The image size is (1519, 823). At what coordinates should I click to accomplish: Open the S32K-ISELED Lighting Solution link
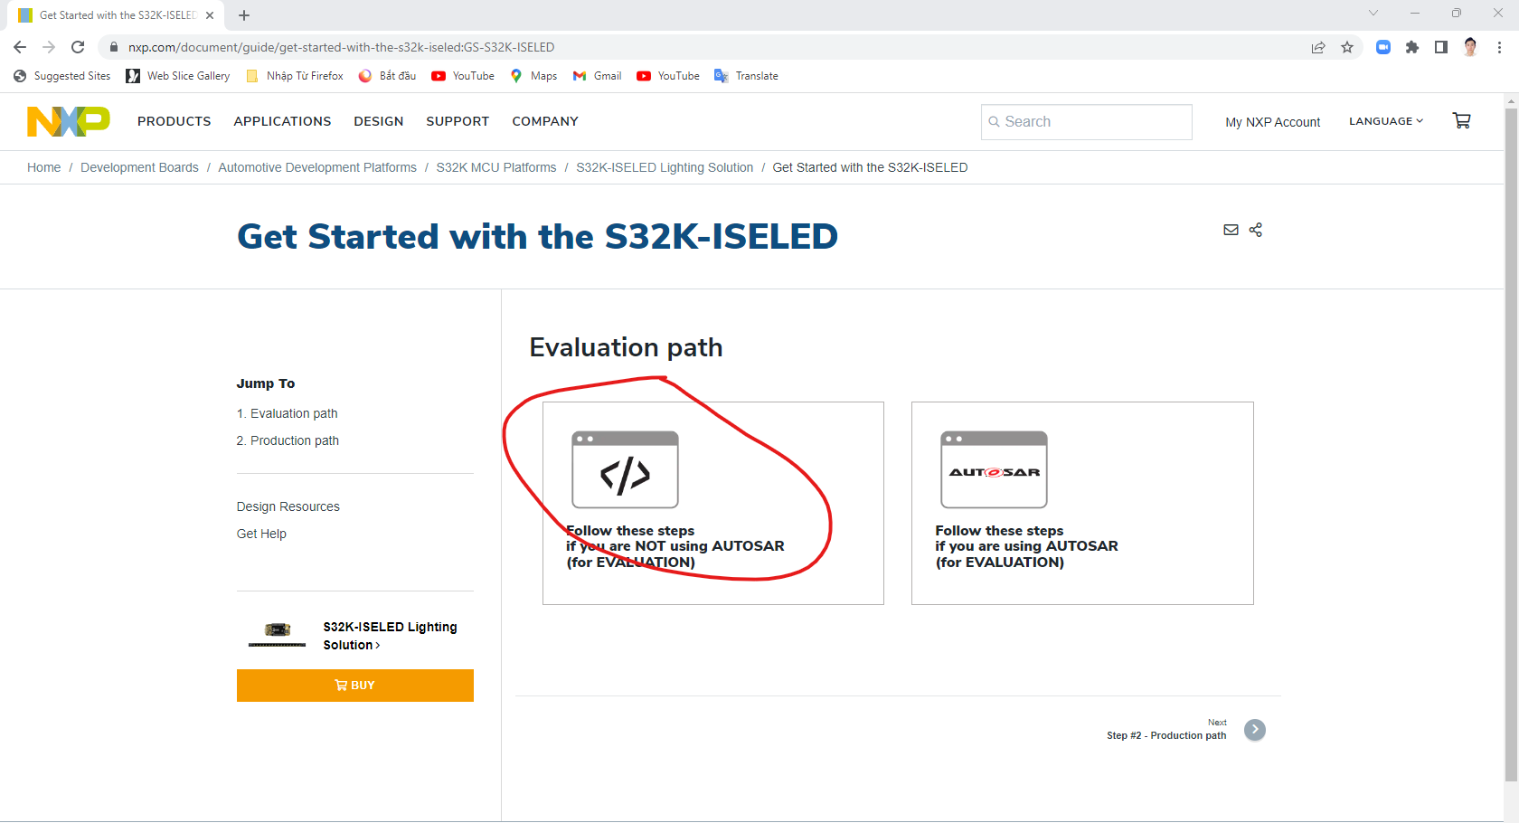click(390, 636)
